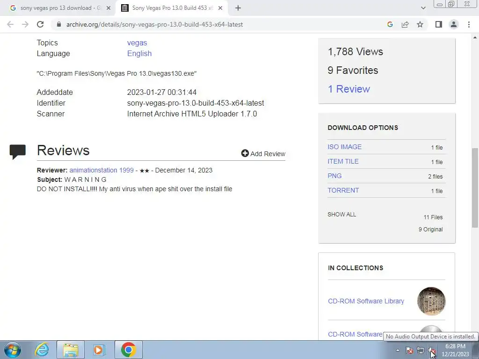Click the CD-ROM Software Library thumbnail
The width and height of the screenshot is (479, 359).
click(x=431, y=301)
